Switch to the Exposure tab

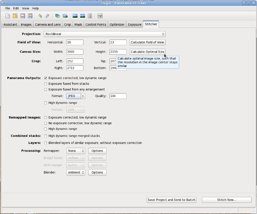pyautogui.click(x=135, y=24)
